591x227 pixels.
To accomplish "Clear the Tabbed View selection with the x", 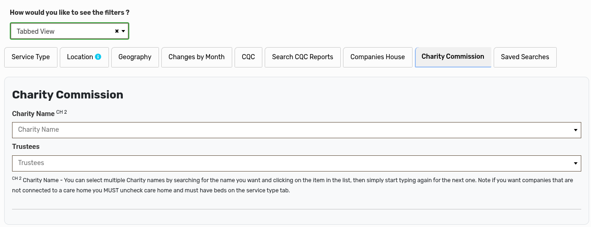I will (117, 31).
